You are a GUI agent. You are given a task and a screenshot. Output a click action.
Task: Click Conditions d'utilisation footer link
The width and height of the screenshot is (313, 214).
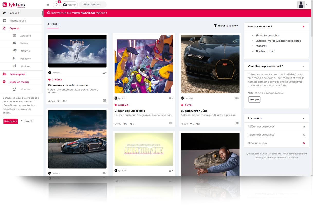point(287,158)
